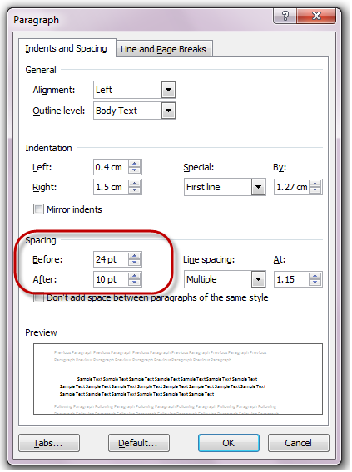
Task: Click the Help question mark icon
Action: 285,15
